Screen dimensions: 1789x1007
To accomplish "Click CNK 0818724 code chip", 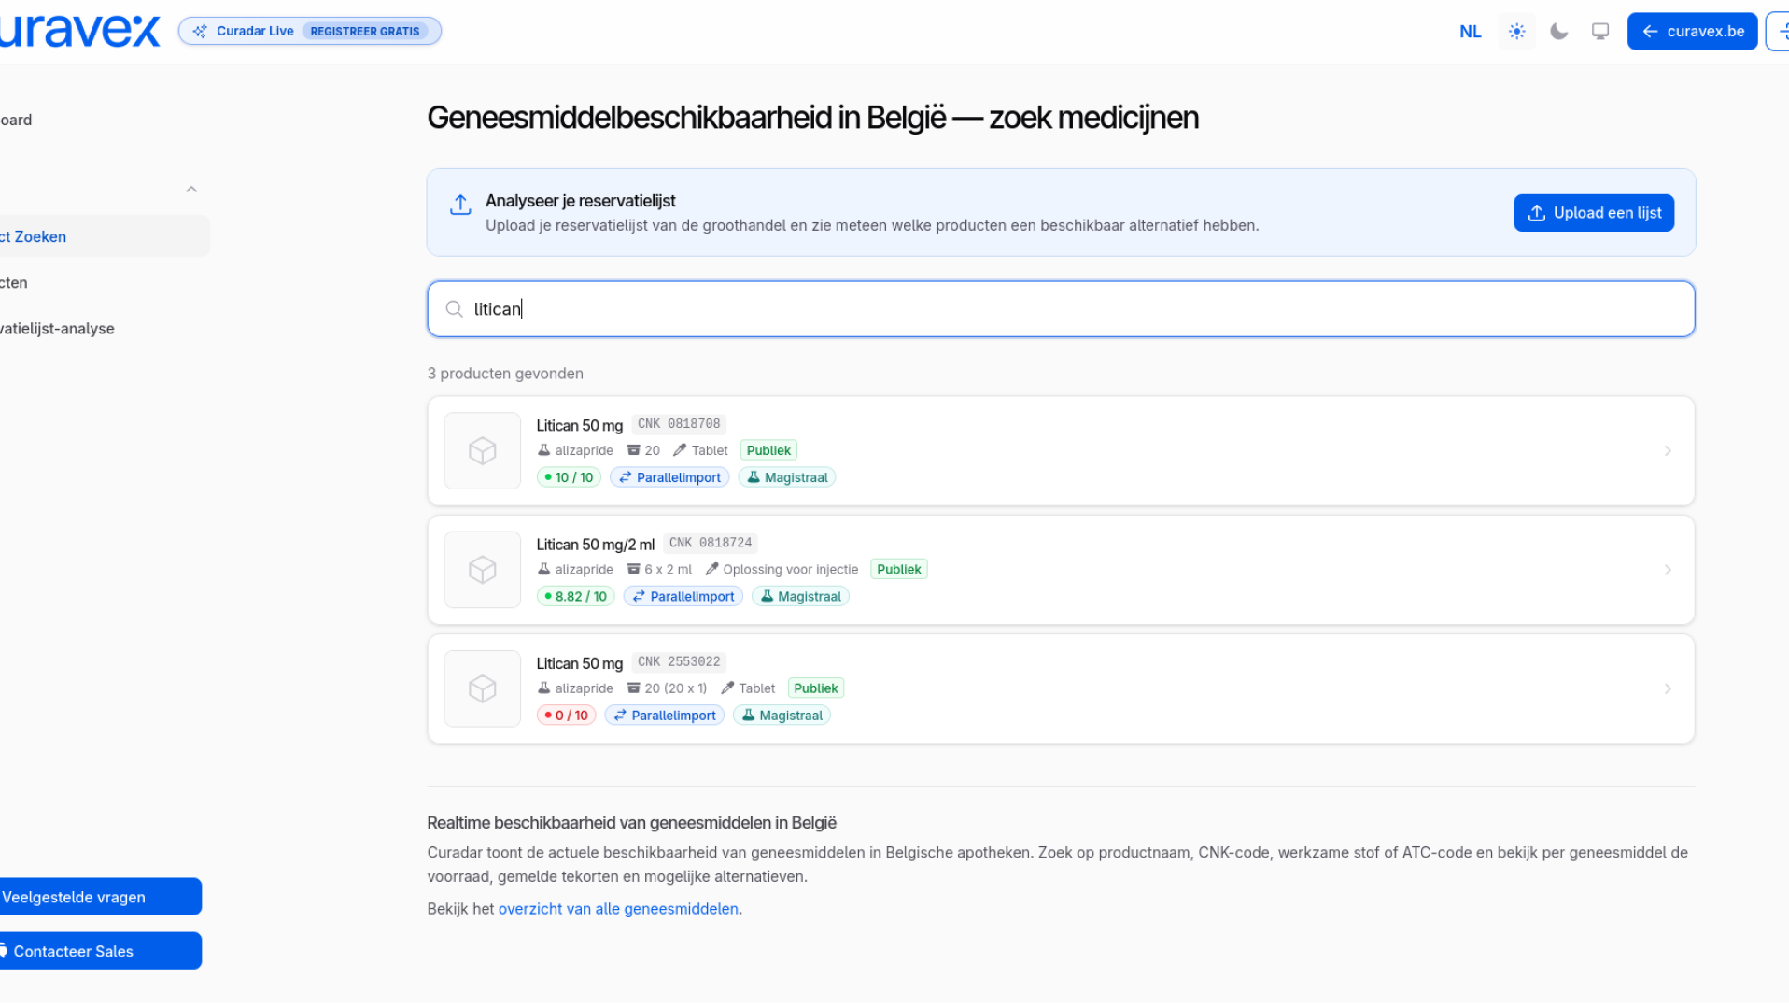I will click(x=711, y=543).
